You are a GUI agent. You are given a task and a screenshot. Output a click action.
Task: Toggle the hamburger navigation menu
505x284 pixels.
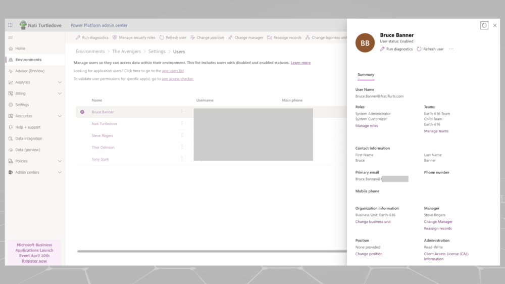11,37
